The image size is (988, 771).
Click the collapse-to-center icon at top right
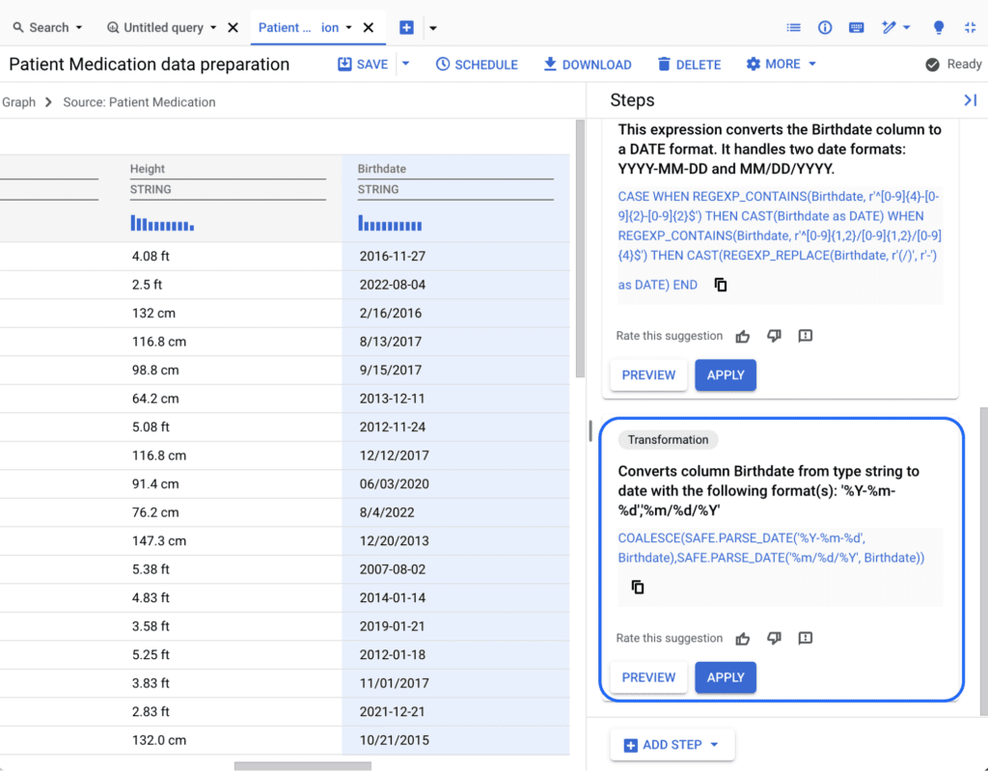click(x=971, y=27)
